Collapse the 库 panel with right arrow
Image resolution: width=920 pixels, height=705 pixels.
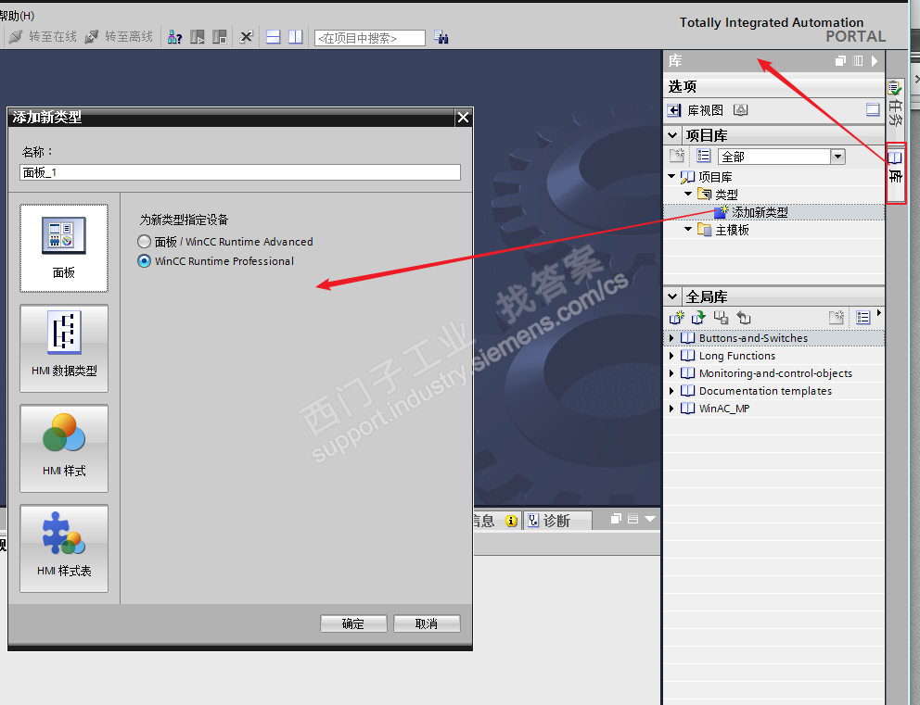click(x=875, y=60)
